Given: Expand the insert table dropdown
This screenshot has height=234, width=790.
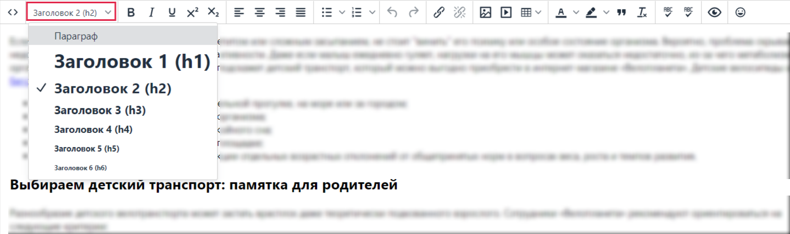Looking at the screenshot, I should (538, 12).
